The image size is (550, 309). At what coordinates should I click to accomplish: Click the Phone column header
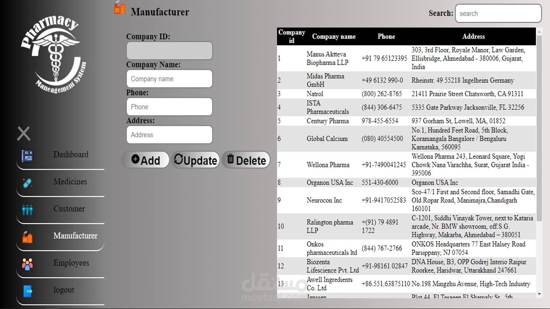(386, 36)
